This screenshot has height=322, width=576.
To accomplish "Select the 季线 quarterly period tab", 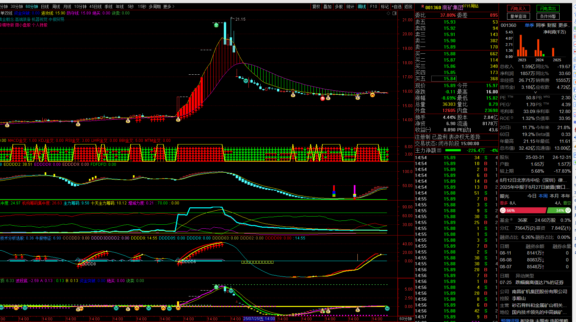I will tap(109, 7).
